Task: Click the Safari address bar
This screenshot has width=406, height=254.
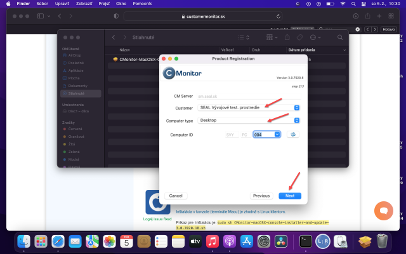Action: point(203,17)
